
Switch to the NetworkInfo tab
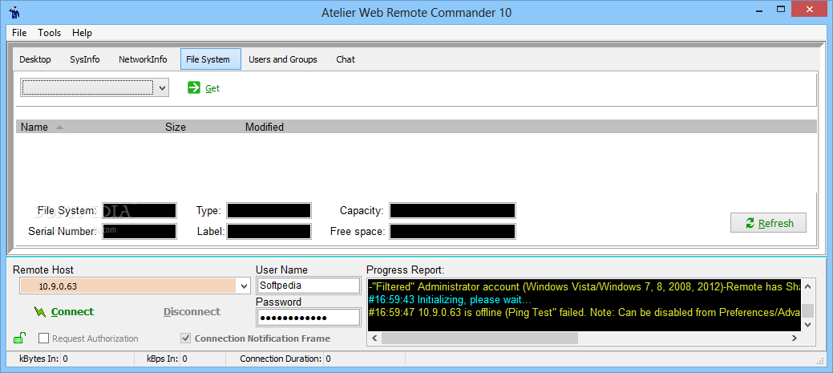click(x=143, y=59)
